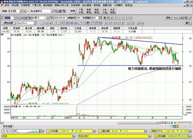Select the 2-minute period button
193x140 pixels.
[x=123, y=18]
